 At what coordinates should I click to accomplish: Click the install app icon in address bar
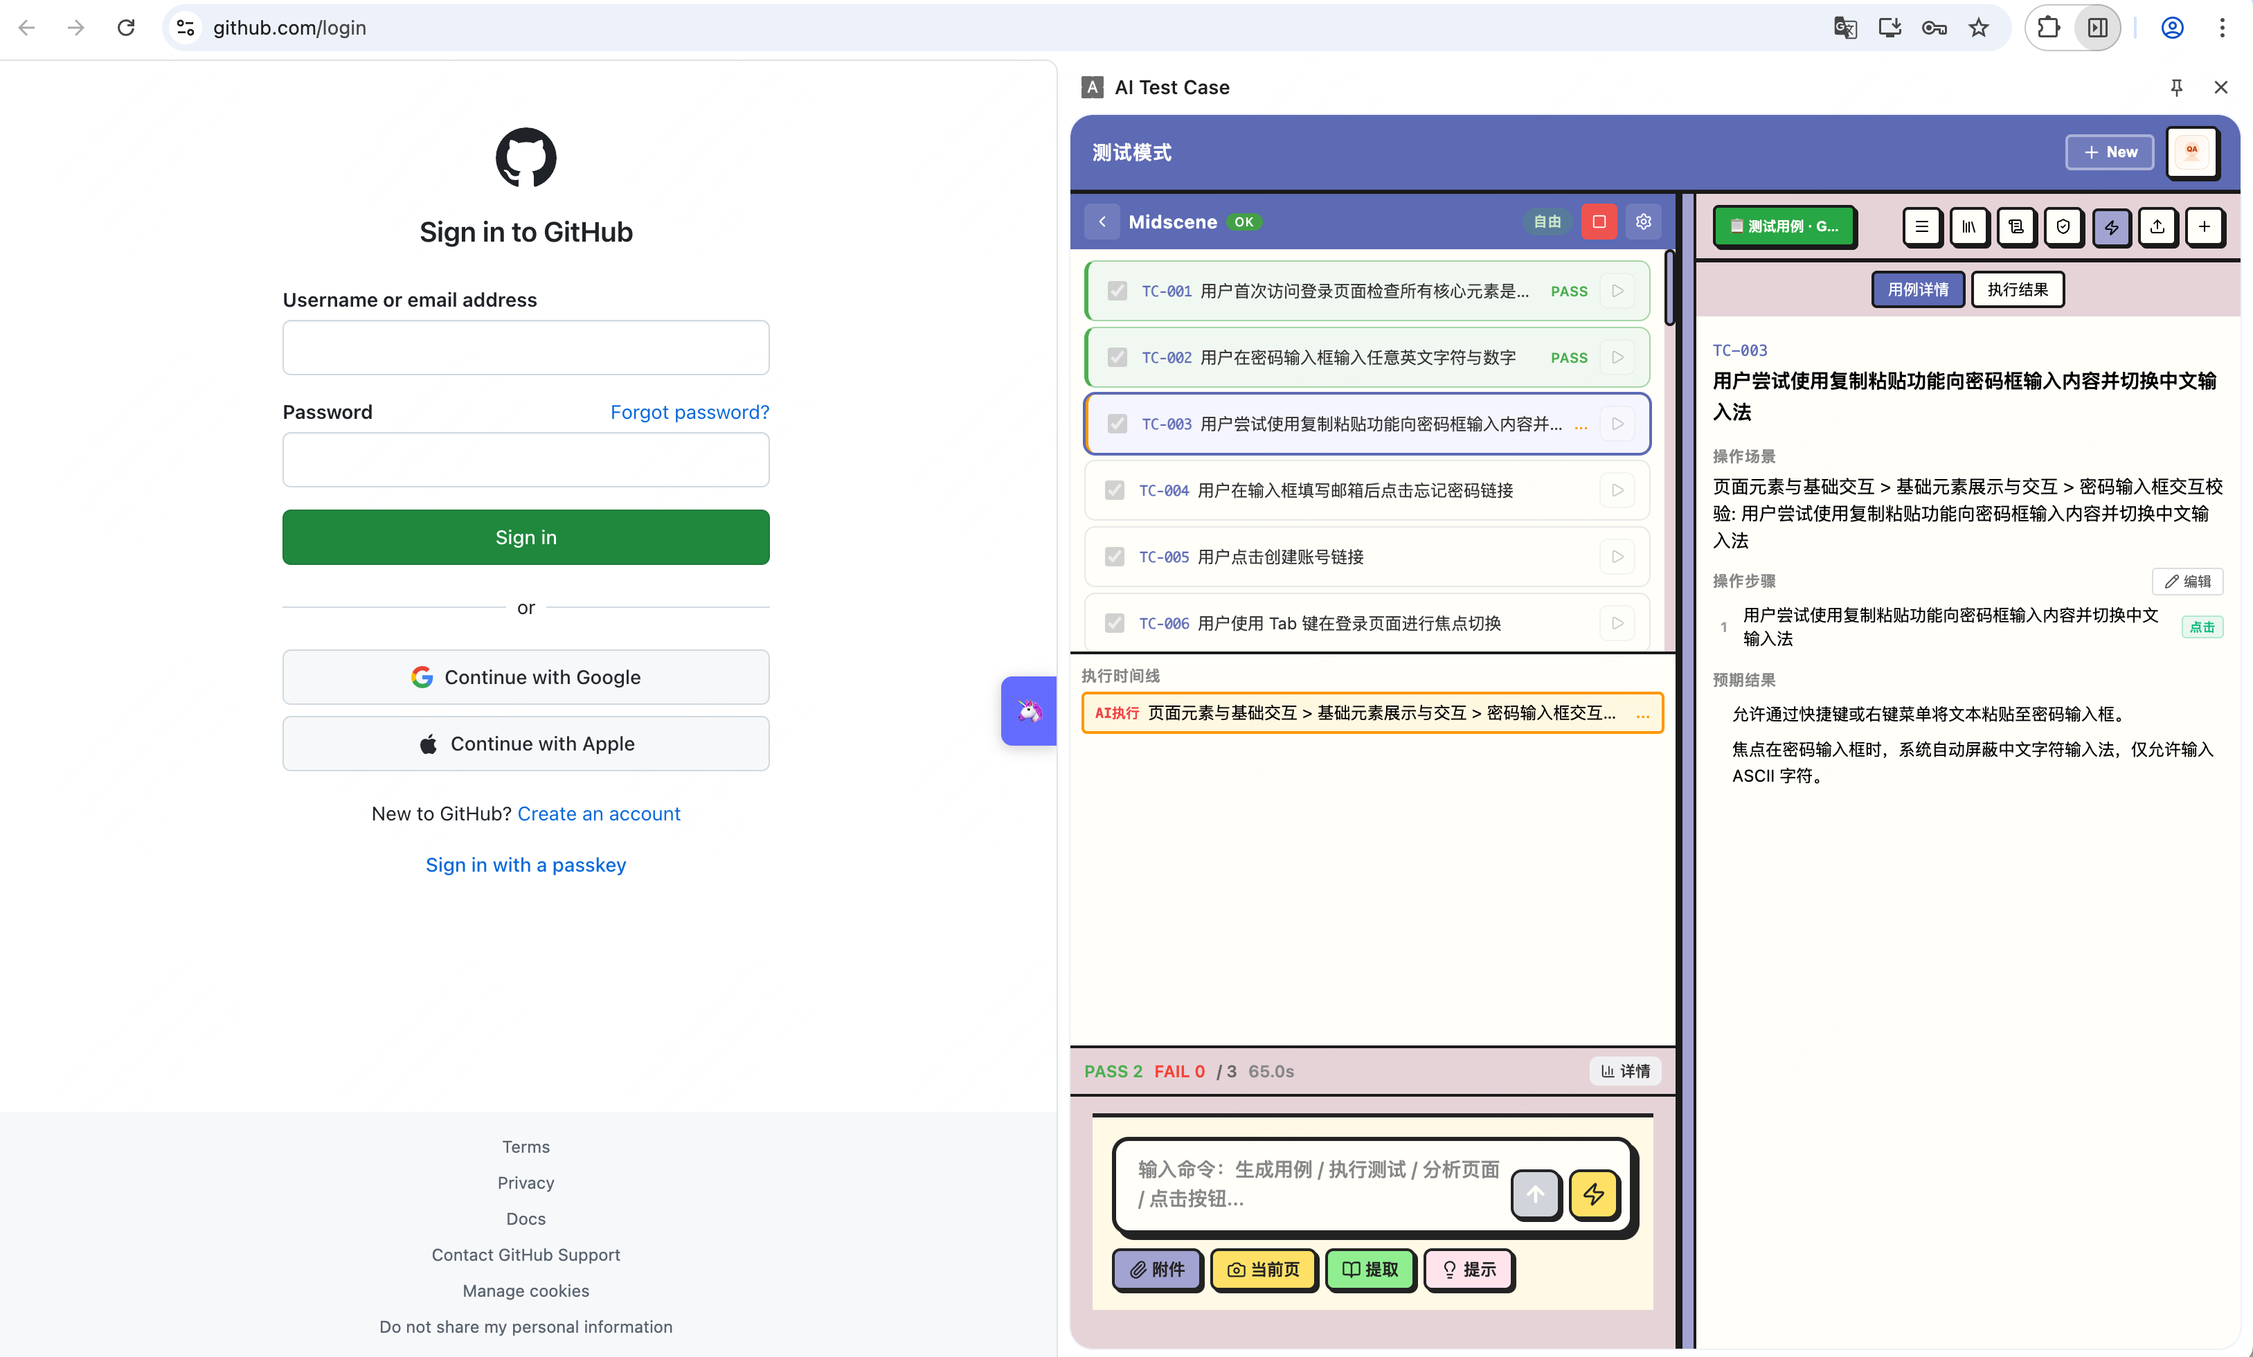click(1890, 28)
